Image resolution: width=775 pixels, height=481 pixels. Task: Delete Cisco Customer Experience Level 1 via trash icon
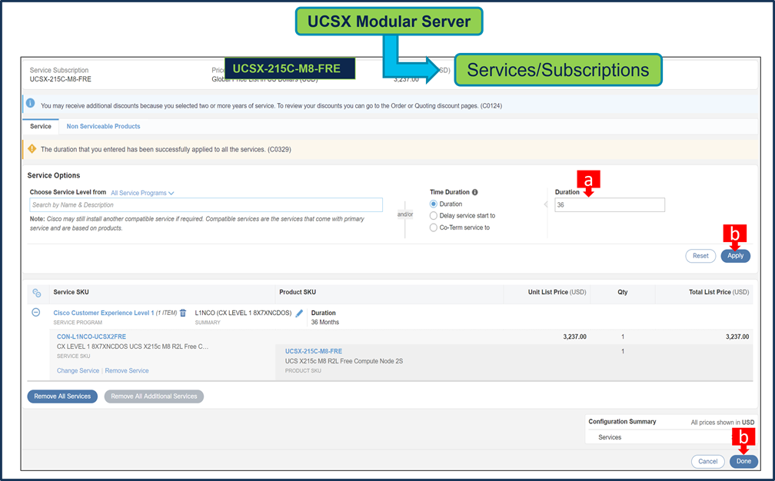coord(183,313)
